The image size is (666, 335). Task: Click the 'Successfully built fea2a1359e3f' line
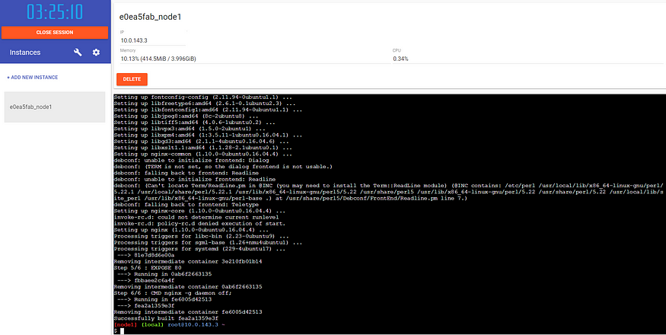(166, 318)
